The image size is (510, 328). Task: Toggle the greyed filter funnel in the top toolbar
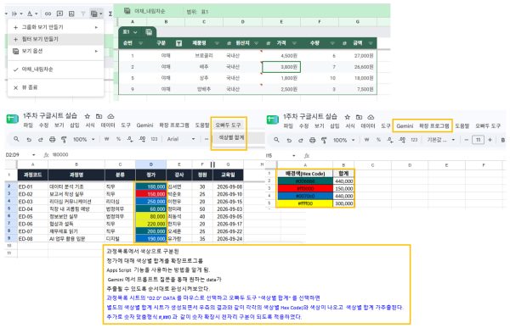[x=83, y=14]
